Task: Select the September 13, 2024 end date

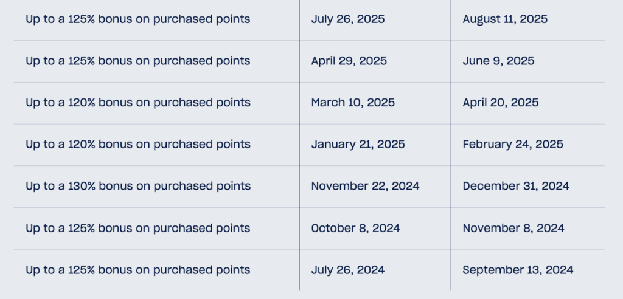Action: point(518,270)
